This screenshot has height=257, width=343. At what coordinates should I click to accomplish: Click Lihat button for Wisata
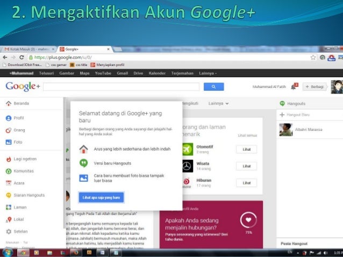click(x=247, y=166)
